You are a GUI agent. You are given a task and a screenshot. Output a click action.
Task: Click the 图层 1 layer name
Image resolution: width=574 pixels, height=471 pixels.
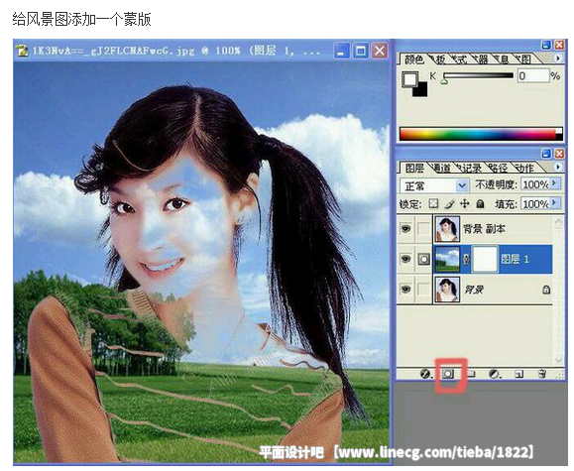coord(515,260)
